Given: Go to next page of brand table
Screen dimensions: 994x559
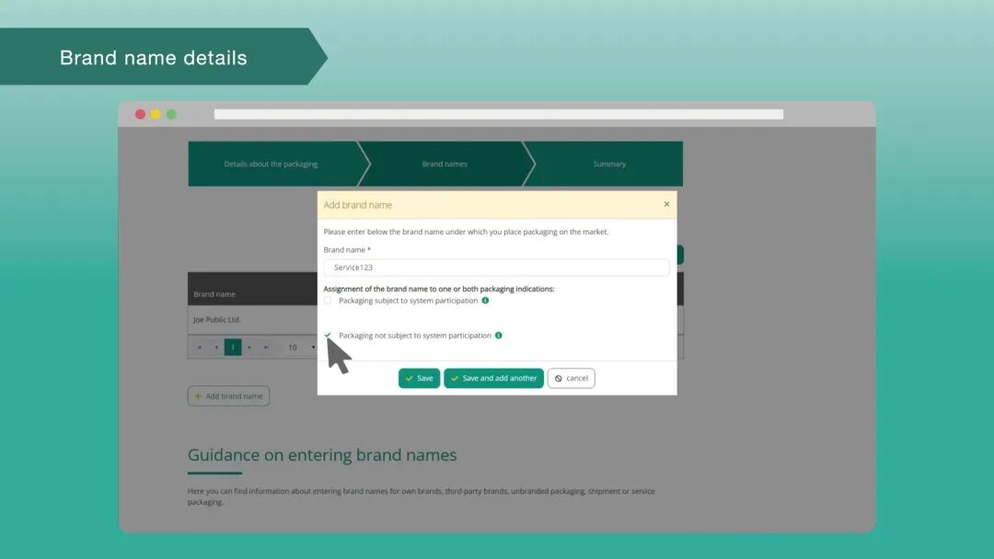Looking at the screenshot, I should point(249,347).
